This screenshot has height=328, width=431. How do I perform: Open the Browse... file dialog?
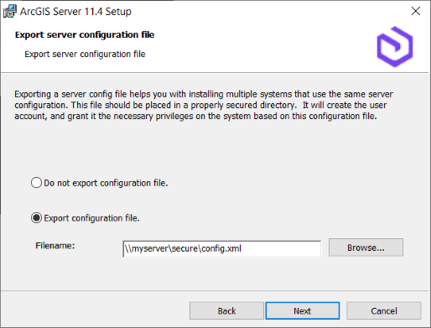(x=366, y=247)
